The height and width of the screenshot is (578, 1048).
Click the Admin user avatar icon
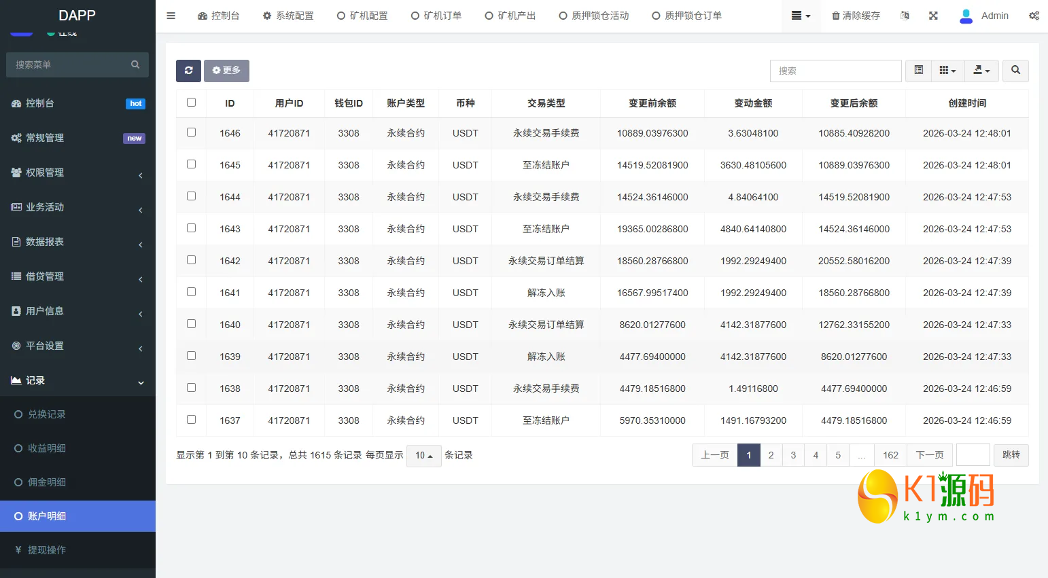click(966, 16)
